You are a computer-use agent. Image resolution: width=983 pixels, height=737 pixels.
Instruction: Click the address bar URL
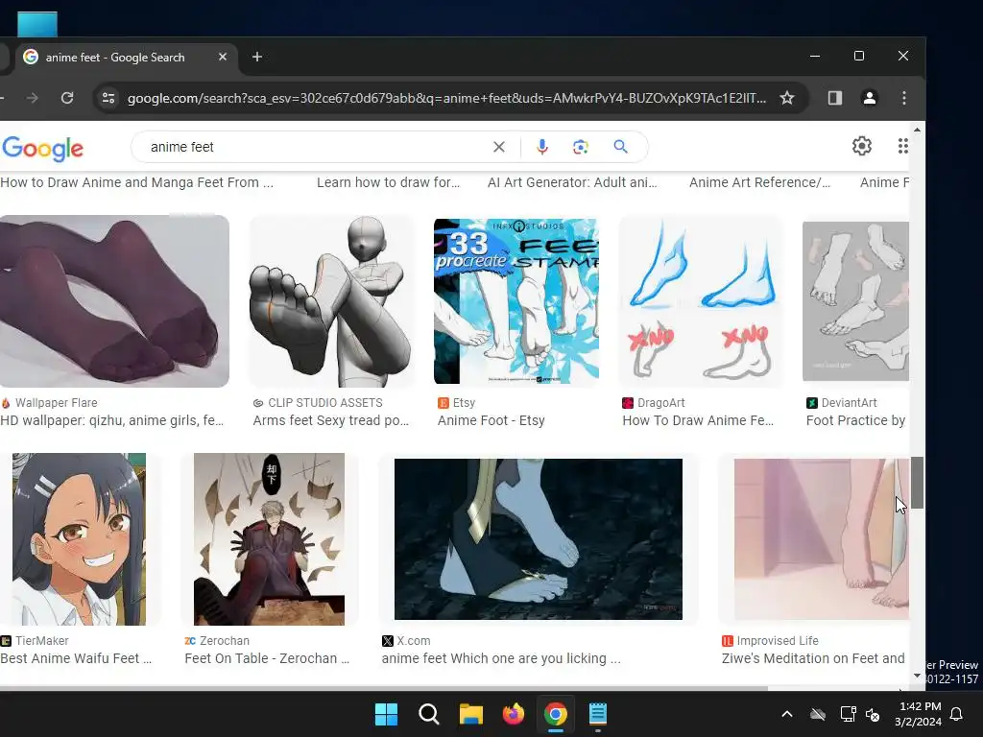click(x=446, y=99)
